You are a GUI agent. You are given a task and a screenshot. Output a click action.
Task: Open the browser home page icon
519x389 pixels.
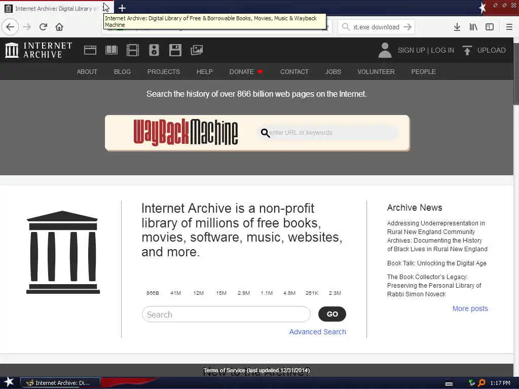tap(59, 27)
